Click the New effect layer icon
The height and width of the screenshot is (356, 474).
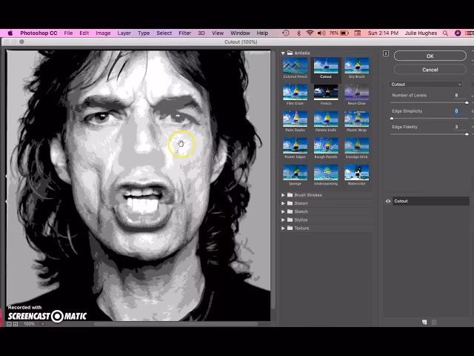(x=424, y=322)
